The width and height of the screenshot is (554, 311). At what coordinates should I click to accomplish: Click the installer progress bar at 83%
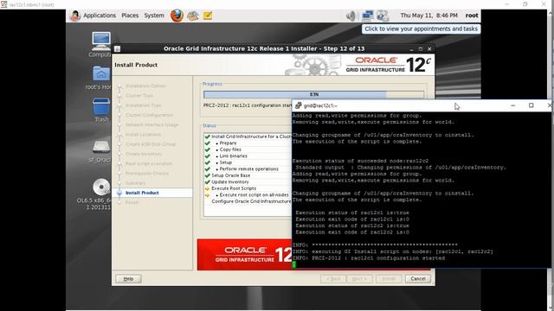click(x=313, y=94)
